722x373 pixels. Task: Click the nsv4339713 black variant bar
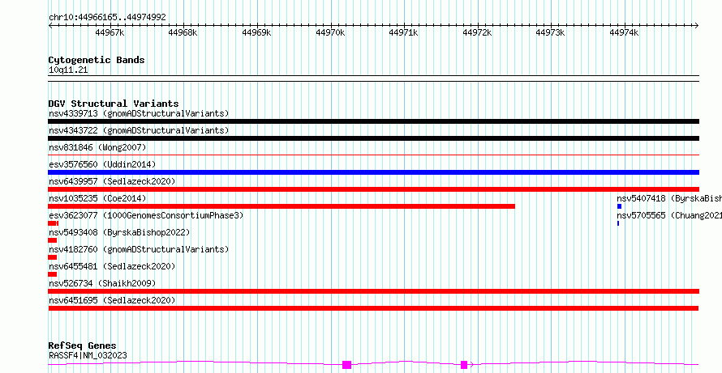pos(373,121)
